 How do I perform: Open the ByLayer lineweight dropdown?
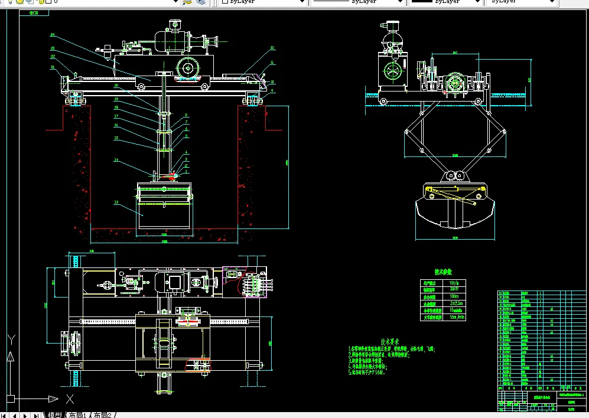[x=477, y=2]
